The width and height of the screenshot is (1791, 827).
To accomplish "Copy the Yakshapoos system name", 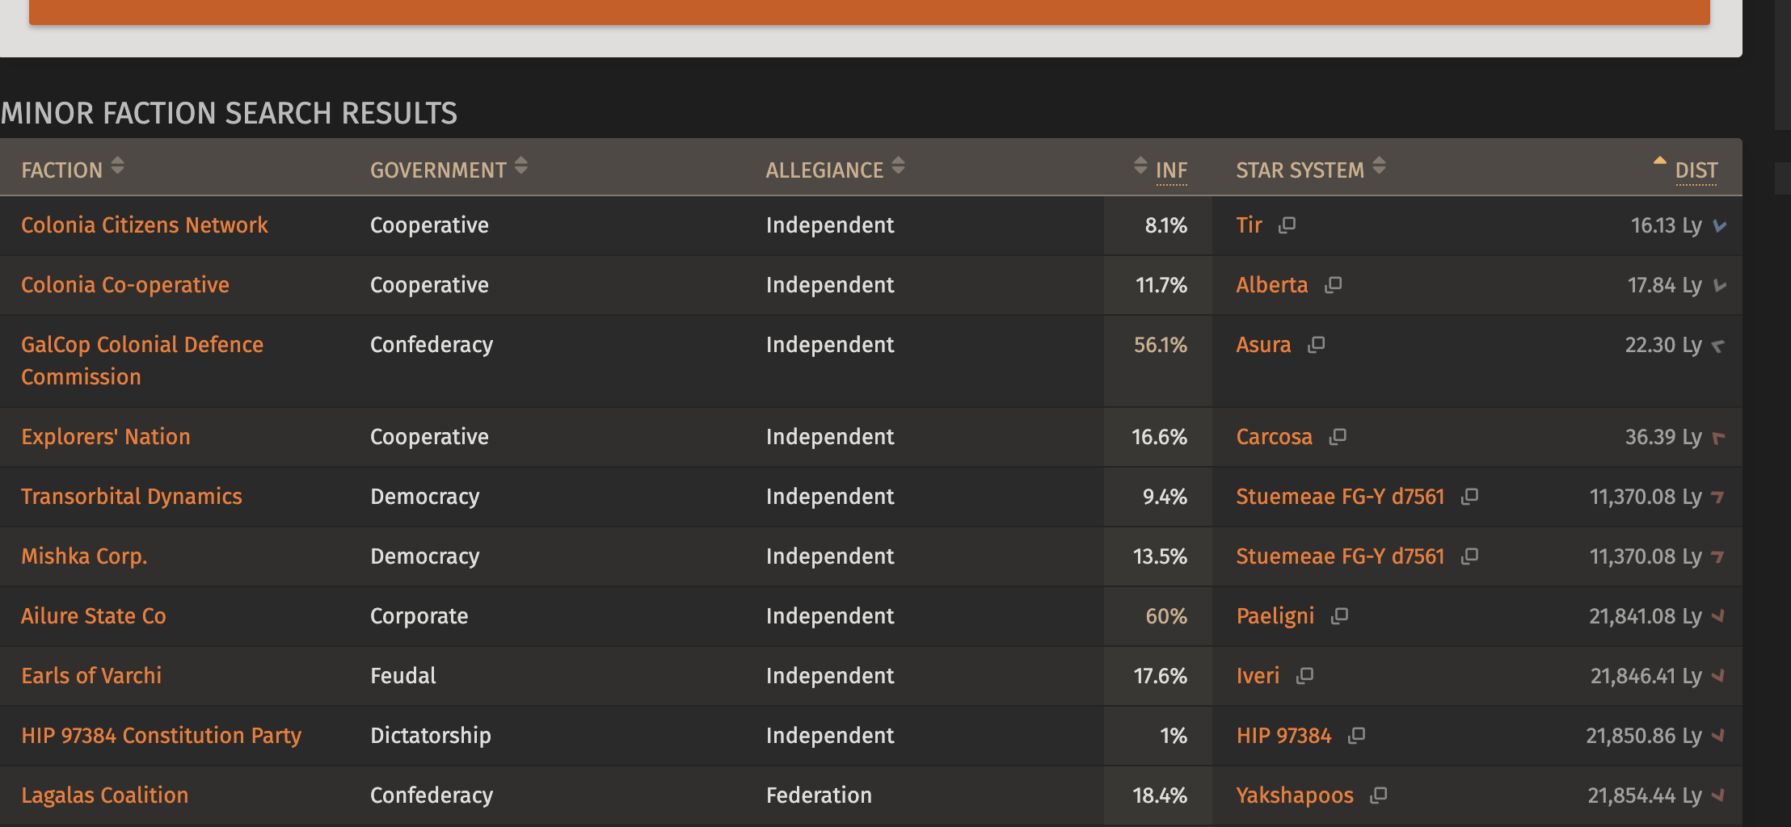I will tap(1378, 796).
